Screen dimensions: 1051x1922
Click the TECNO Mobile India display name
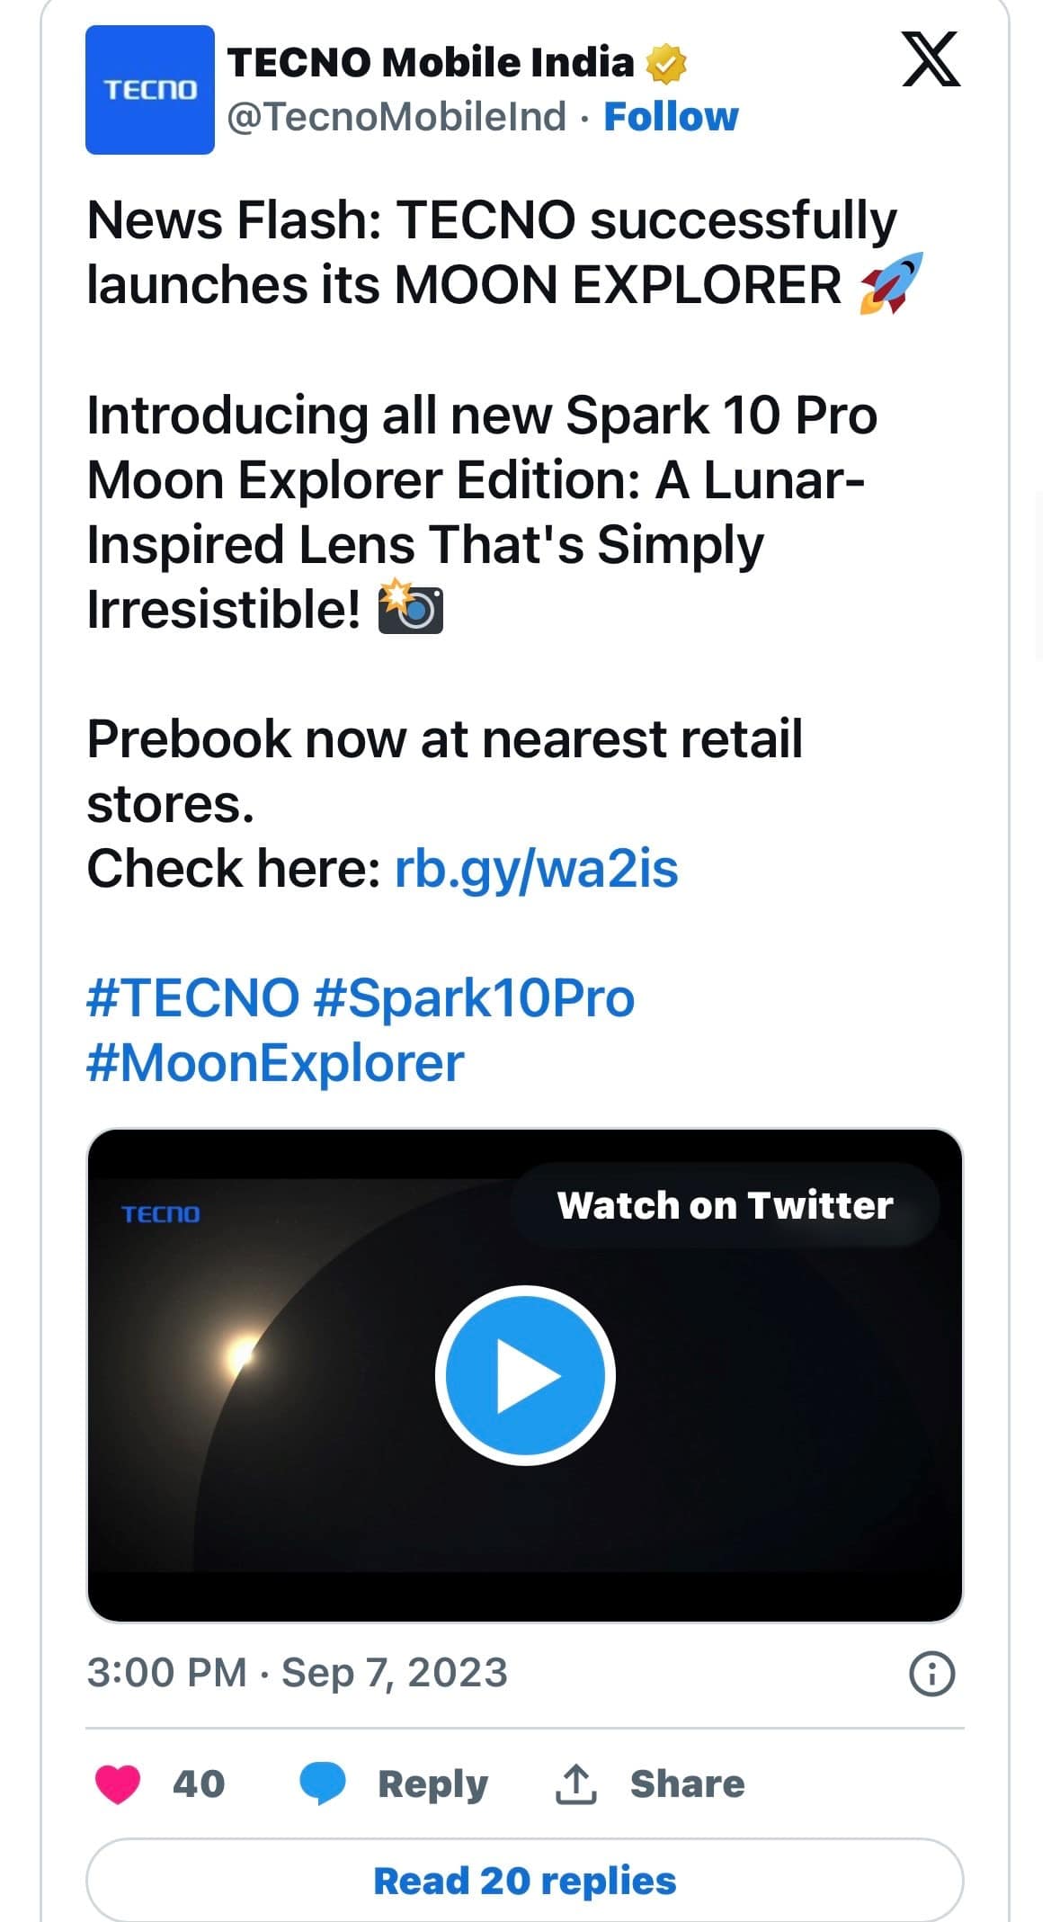click(431, 62)
